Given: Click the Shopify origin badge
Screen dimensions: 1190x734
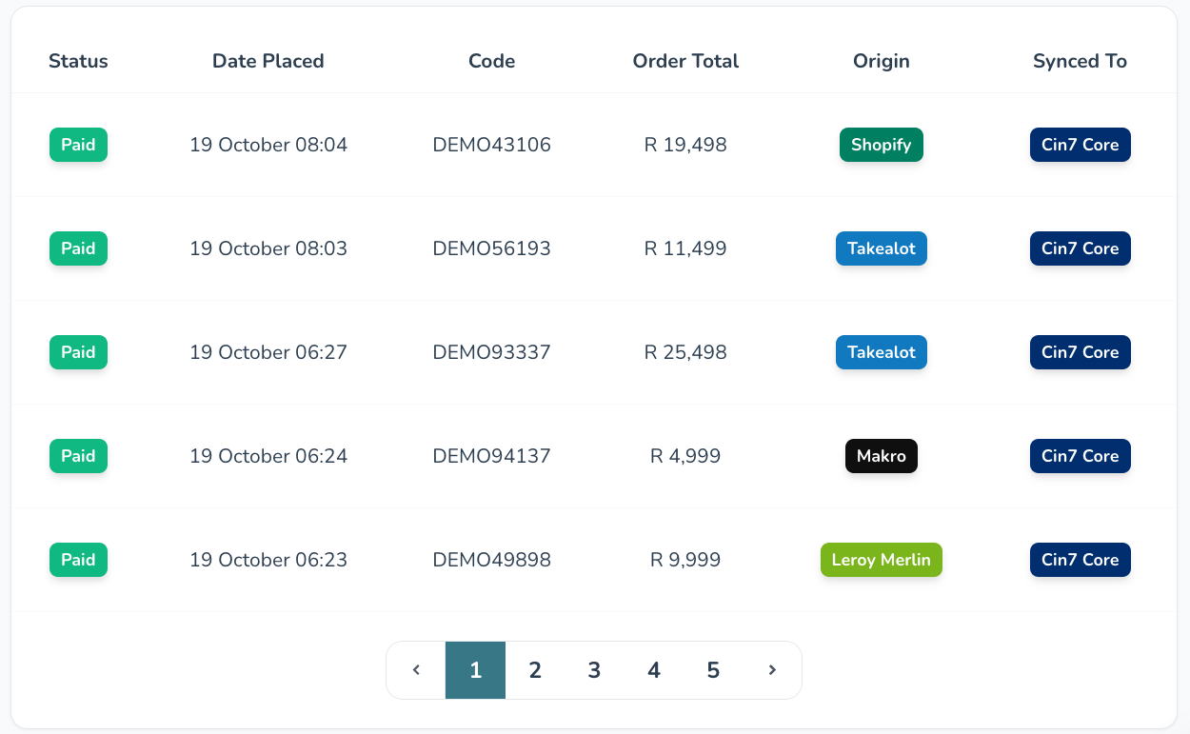Looking at the screenshot, I should (881, 145).
